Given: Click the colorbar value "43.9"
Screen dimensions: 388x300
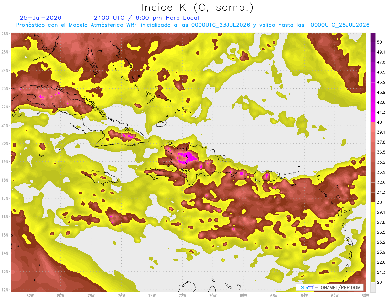Looking at the screenshot, I should (x=381, y=92).
